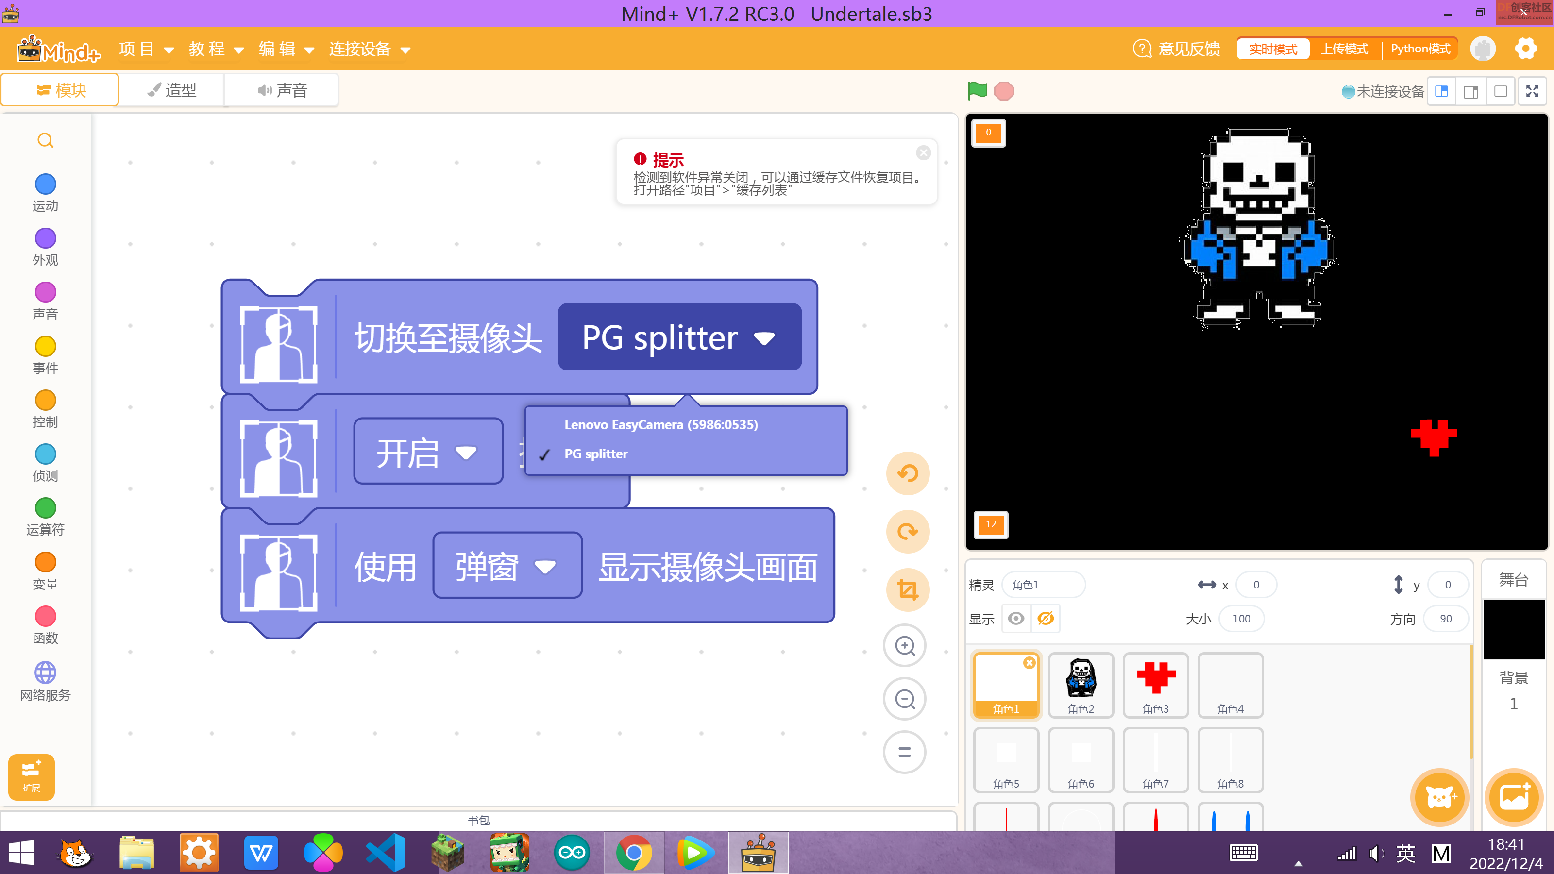Switch to Python模式
Image resolution: width=1554 pixels, height=874 pixels.
[x=1420, y=49]
